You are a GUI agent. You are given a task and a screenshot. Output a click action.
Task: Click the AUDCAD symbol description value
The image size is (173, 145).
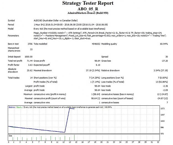(56, 20)
